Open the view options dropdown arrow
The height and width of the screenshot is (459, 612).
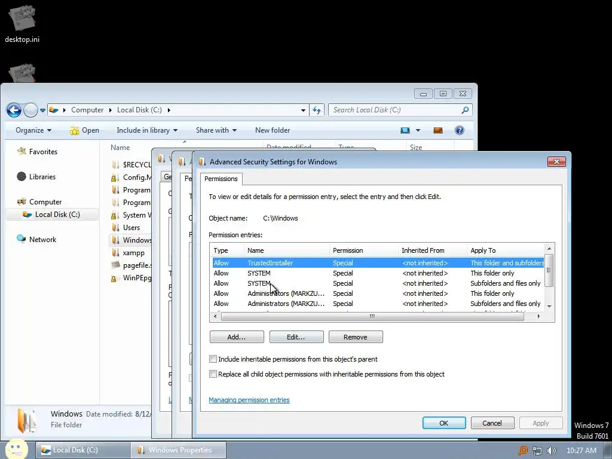[x=418, y=130]
